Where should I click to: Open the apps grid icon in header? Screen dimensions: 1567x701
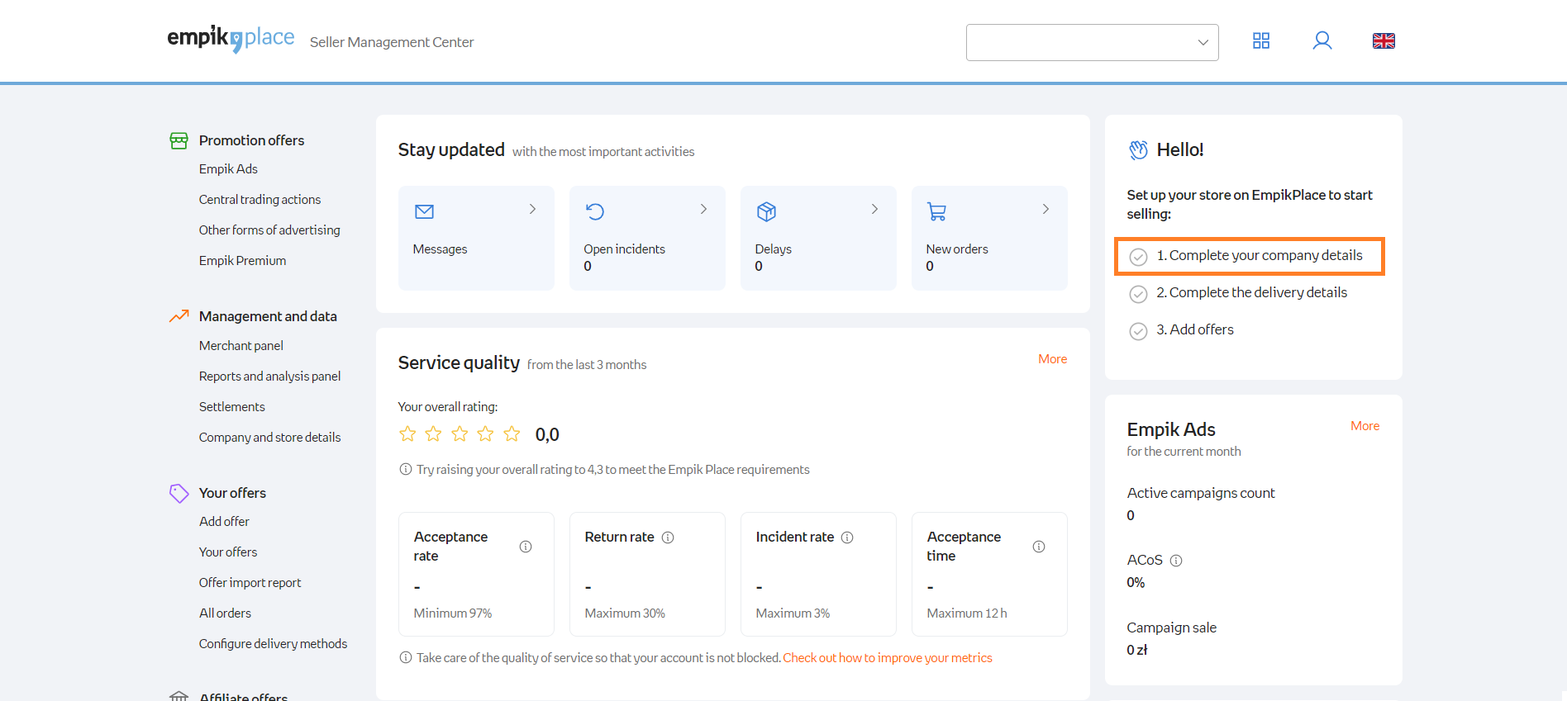tap(1260, 41)
